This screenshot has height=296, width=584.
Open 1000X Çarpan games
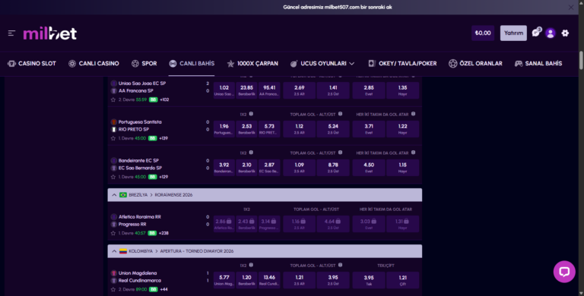[x=252, y=64]
